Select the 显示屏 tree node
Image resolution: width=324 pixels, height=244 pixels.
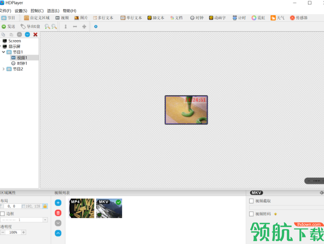tap(14, 46)
